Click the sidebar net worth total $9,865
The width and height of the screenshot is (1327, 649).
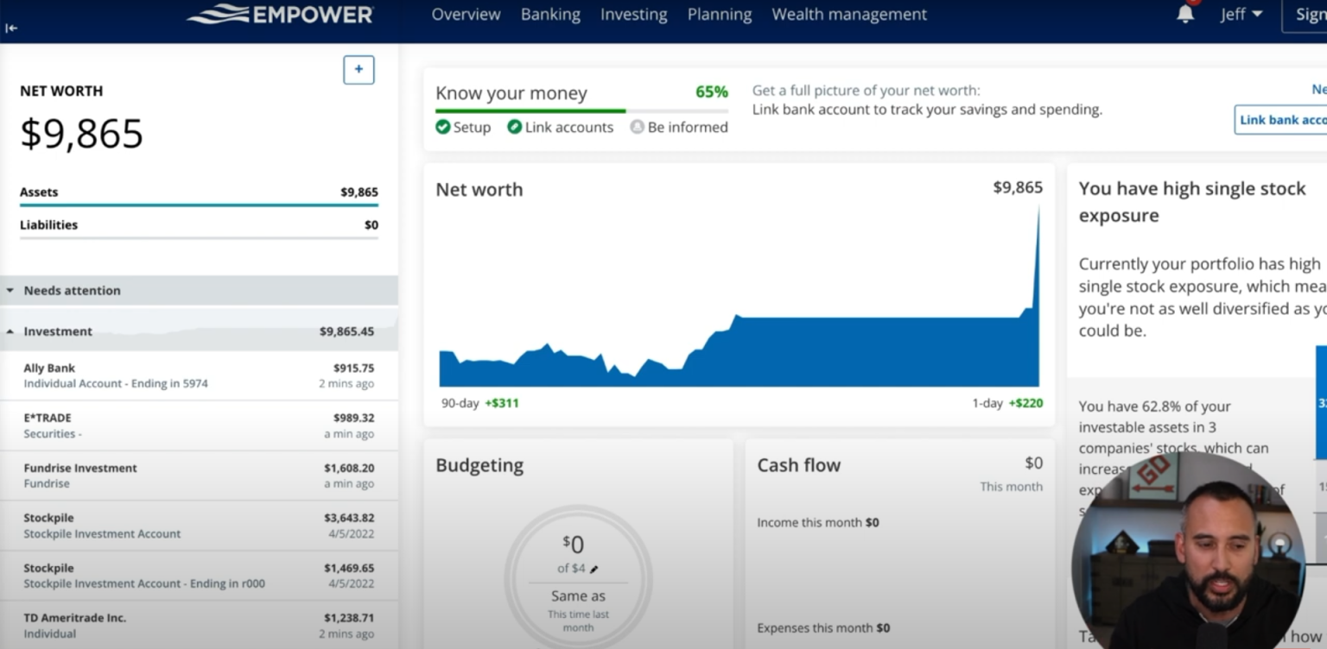coord(81,134)
